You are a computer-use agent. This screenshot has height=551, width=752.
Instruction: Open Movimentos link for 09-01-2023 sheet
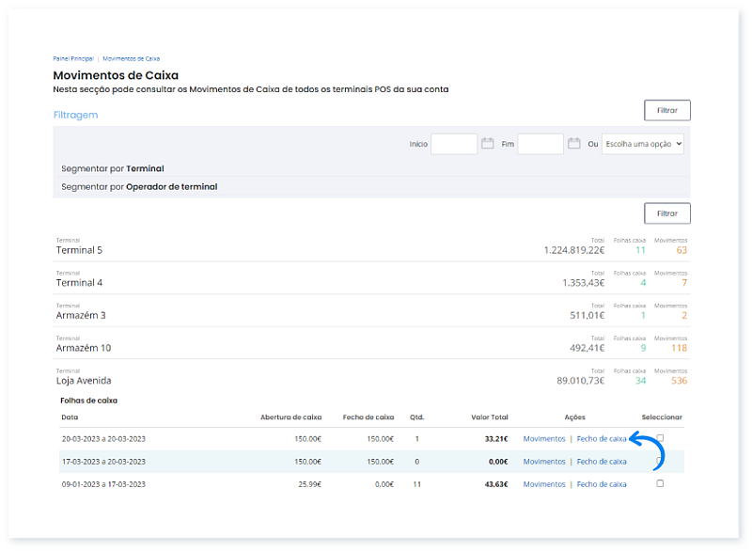pos(544,484)
